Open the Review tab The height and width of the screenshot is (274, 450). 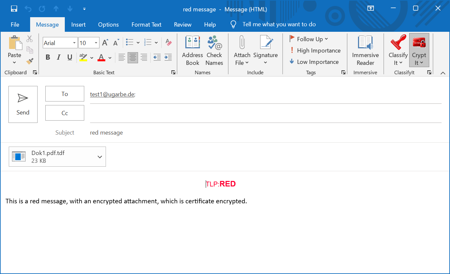coord(183,25)
